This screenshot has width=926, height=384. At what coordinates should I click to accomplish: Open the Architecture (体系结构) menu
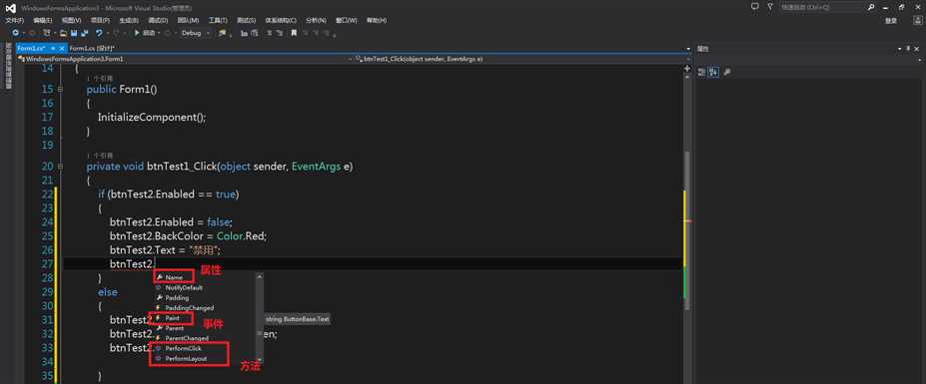pos(281,20)
